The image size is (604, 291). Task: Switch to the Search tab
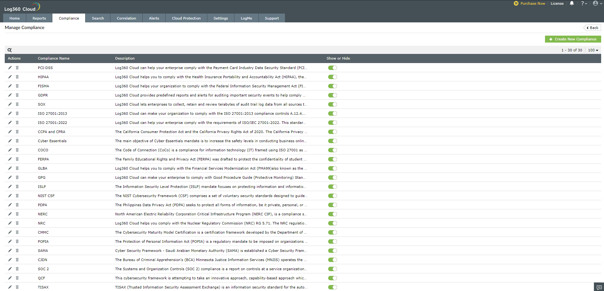point(98,18)
